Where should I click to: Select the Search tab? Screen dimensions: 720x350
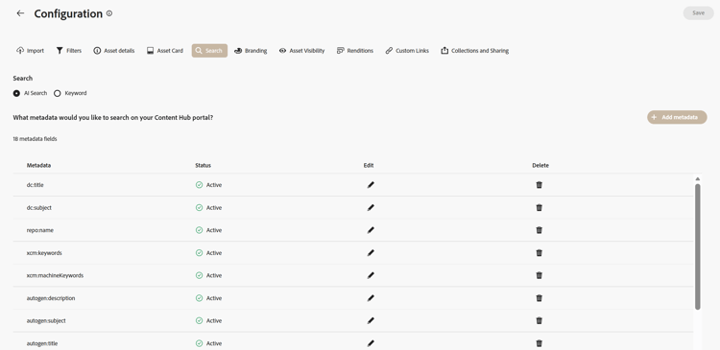click(x=209, y=51)
